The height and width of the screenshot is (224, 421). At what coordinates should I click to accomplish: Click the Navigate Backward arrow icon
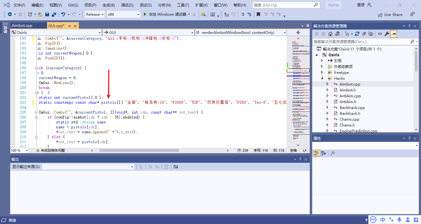[x=10, y=14]
